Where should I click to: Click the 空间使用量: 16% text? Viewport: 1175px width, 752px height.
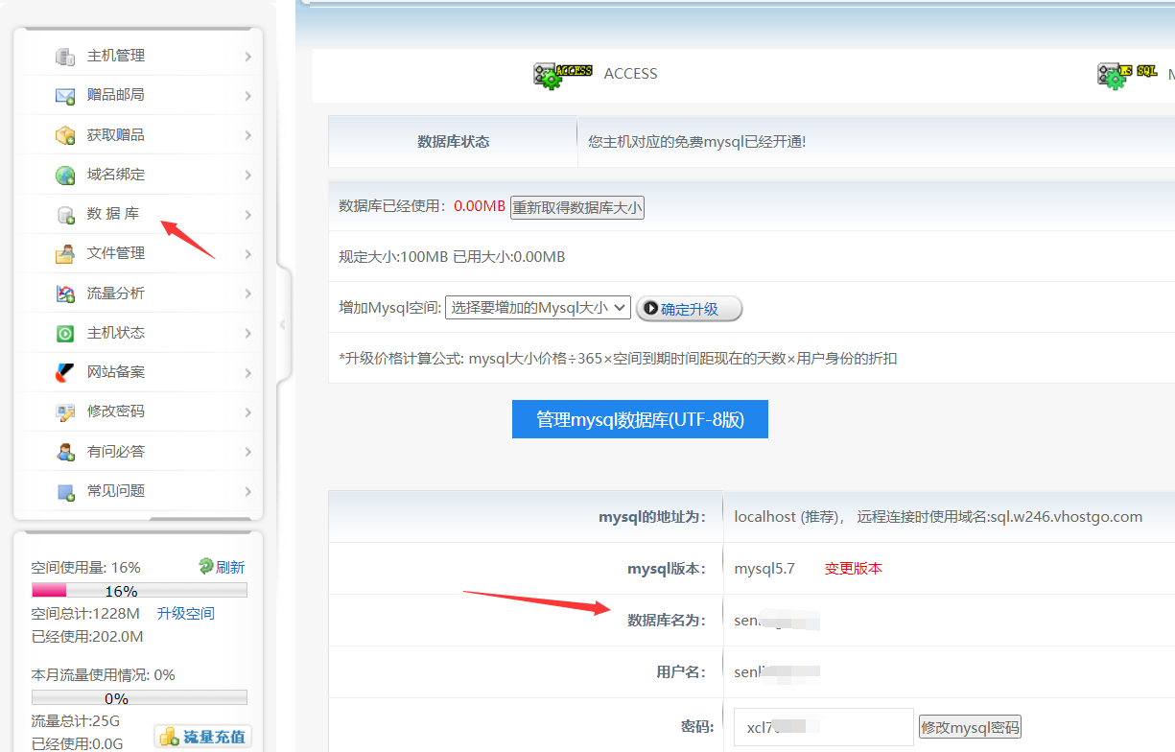(x=85, y=567)
